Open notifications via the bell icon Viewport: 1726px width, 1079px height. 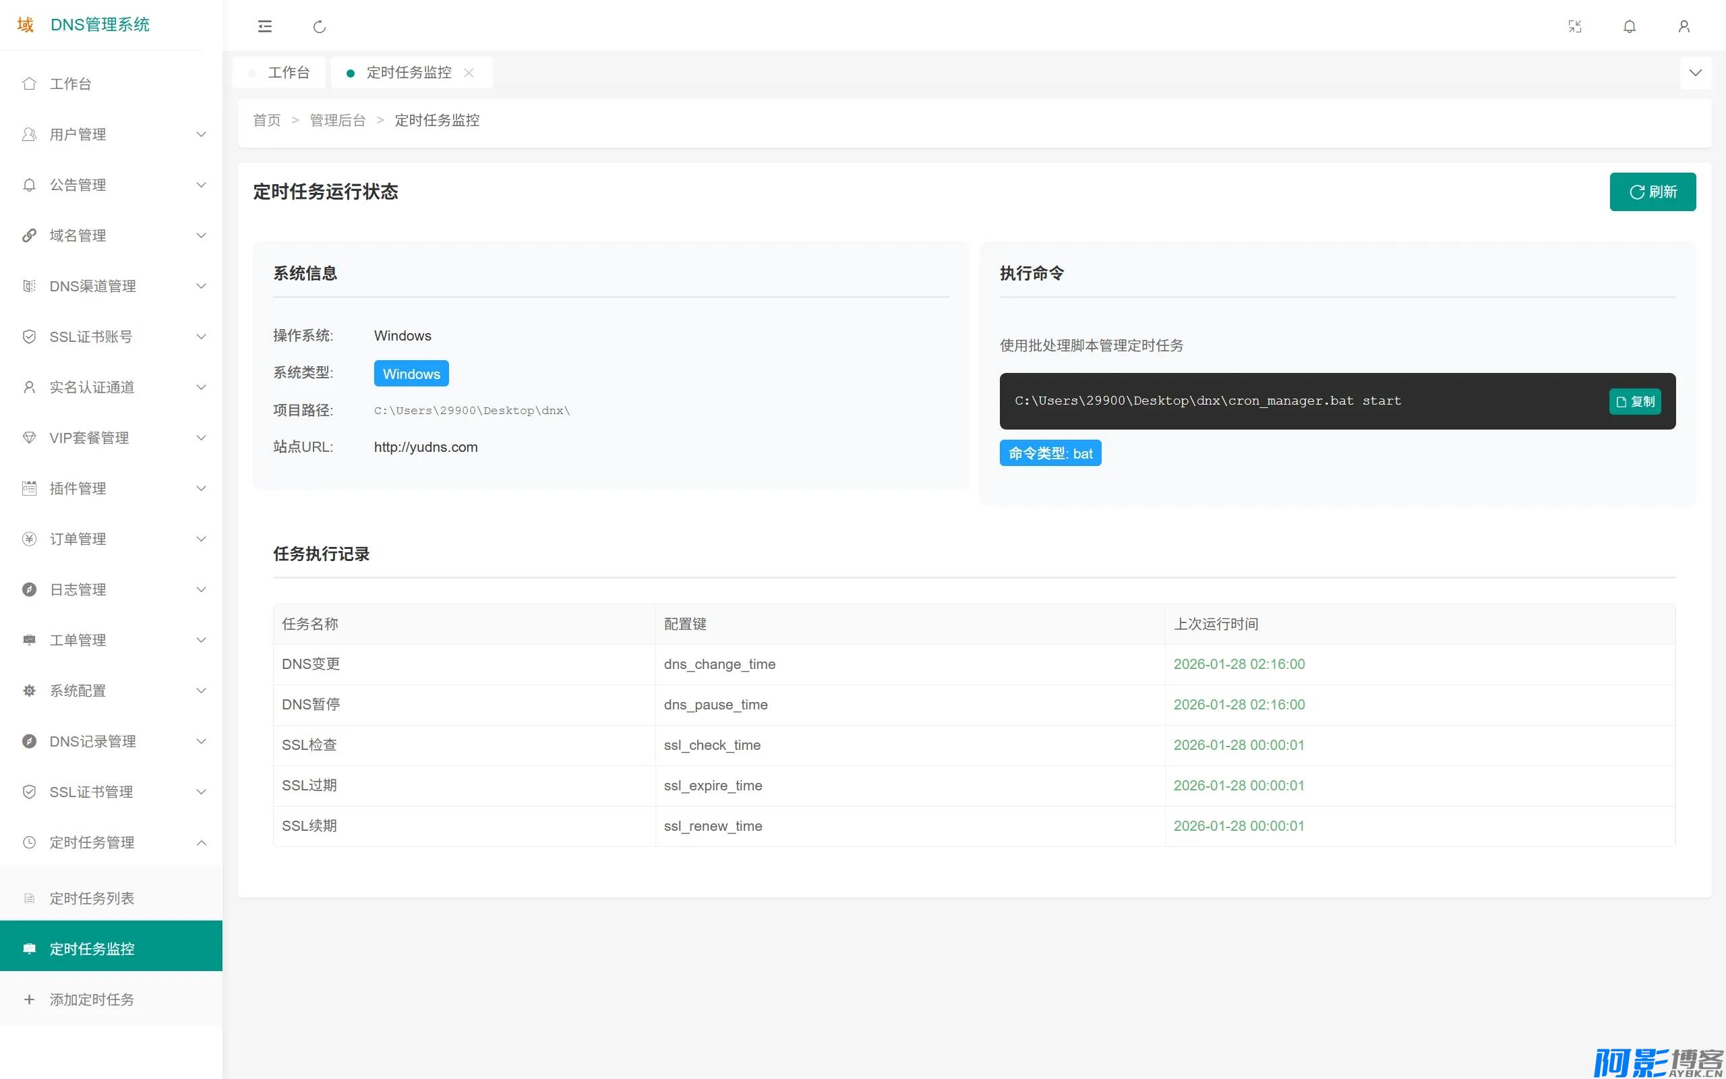[x=1630, y=26]
